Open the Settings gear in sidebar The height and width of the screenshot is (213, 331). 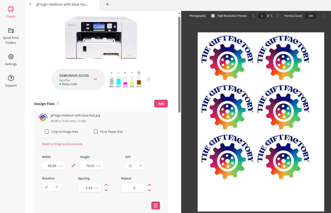pos(11,57)
